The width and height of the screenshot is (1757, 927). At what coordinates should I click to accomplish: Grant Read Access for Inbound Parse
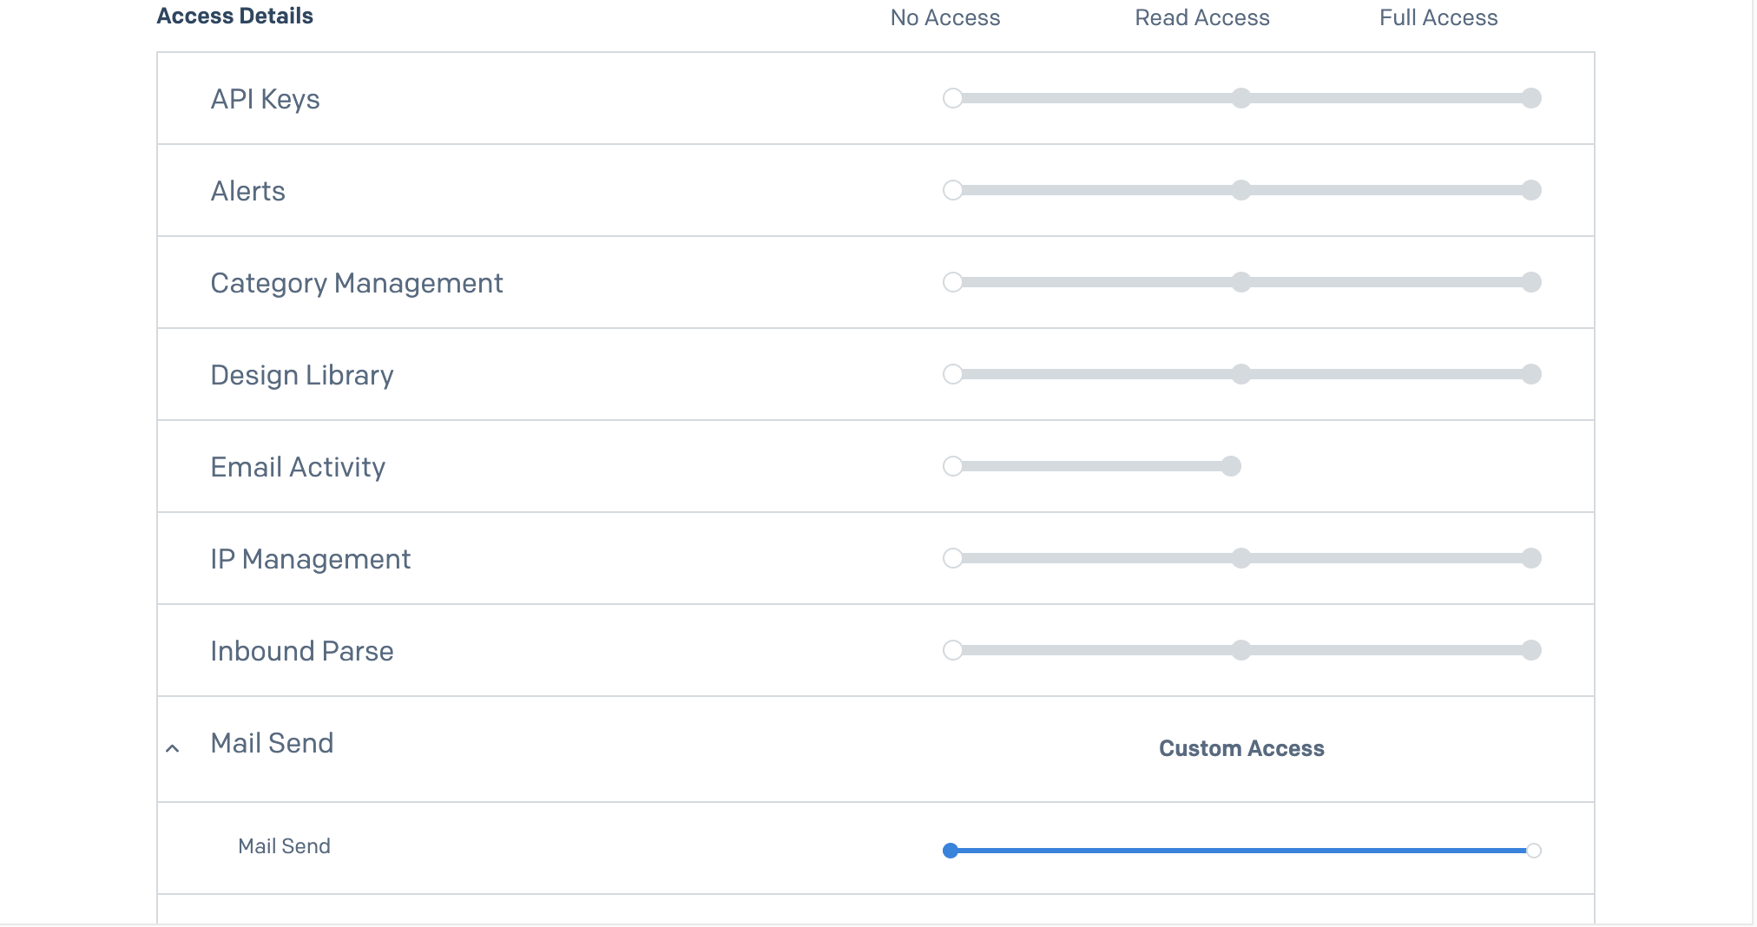point(1240,650)
